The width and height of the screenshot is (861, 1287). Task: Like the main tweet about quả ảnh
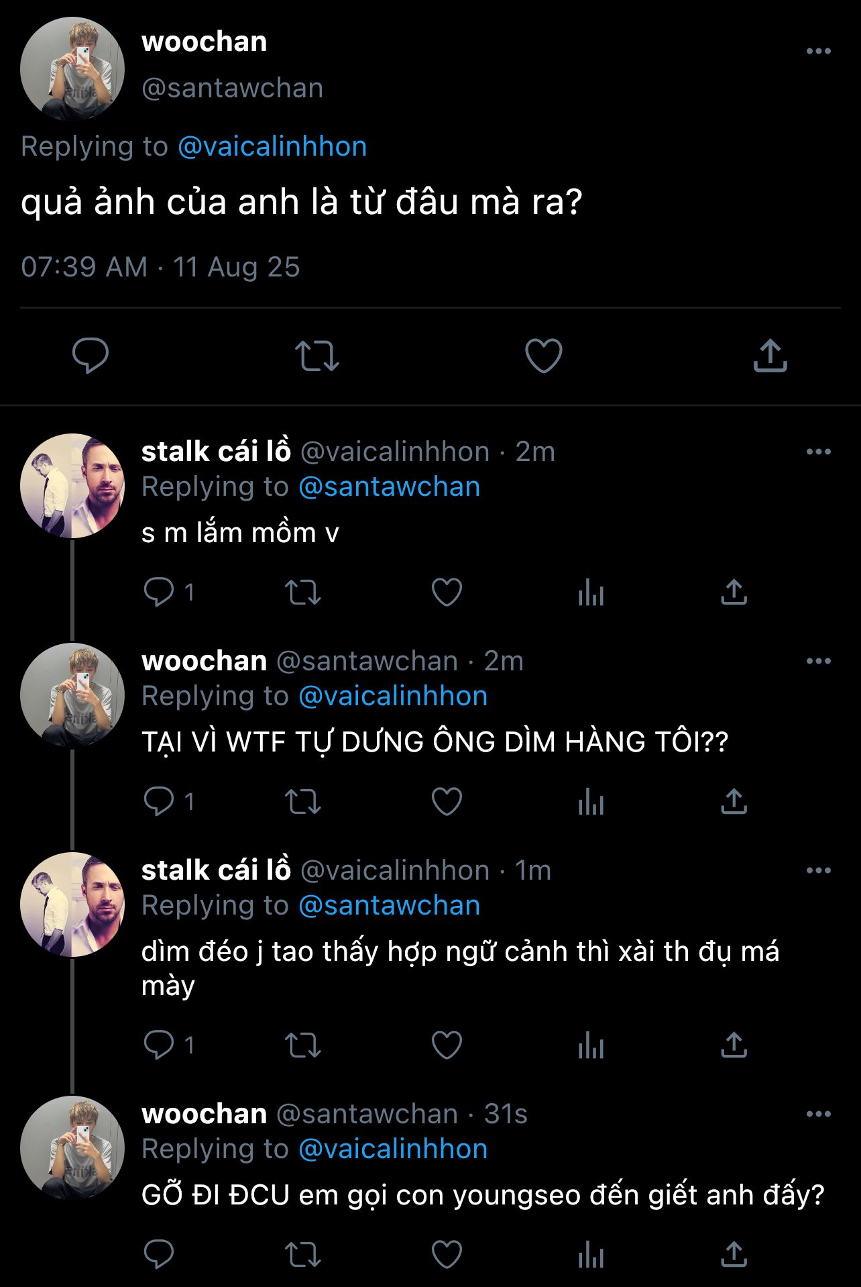pos(543,356)
